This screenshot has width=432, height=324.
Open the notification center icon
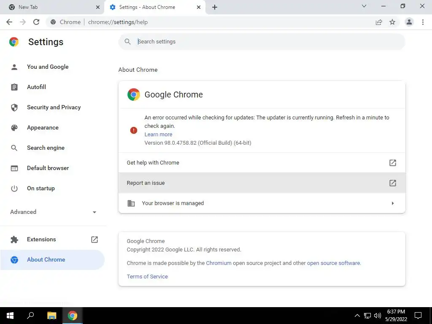tap(418, 316)
